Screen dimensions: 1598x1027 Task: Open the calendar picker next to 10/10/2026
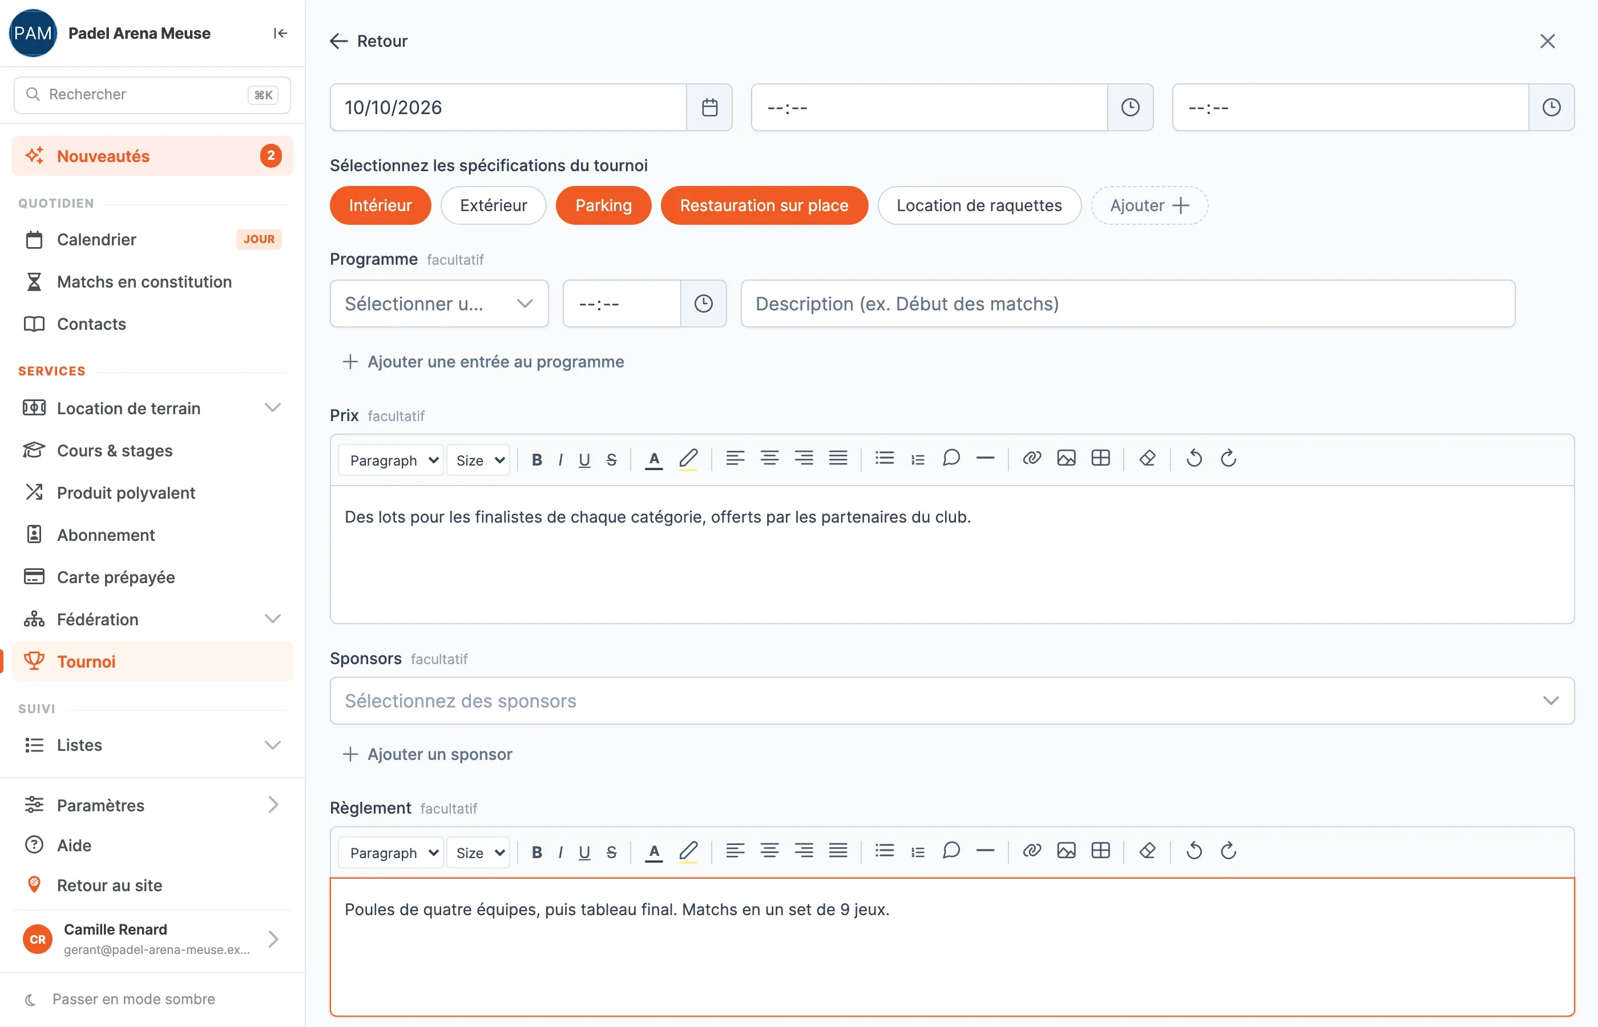point(709,107)
